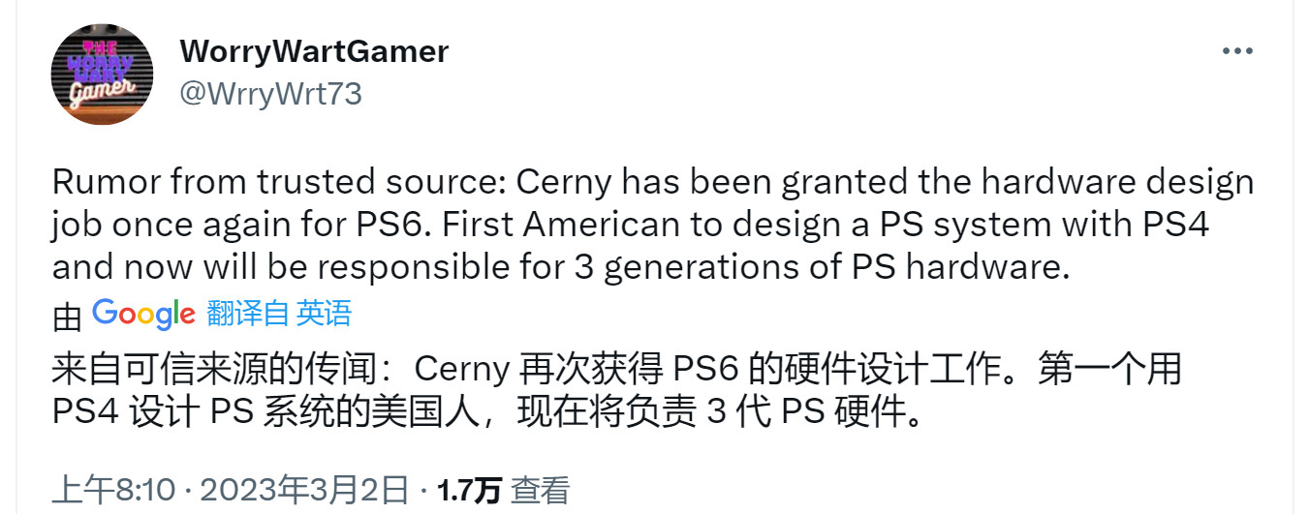
Task: Click the @WrryWrt73 handle
Action: click(270, 94)
